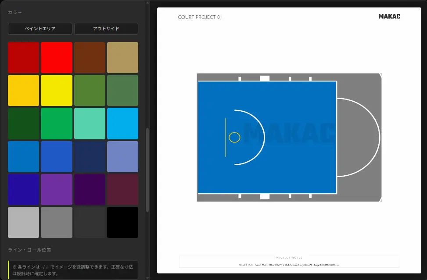Click the MAKAC logo in preview header

click(389, 17)
